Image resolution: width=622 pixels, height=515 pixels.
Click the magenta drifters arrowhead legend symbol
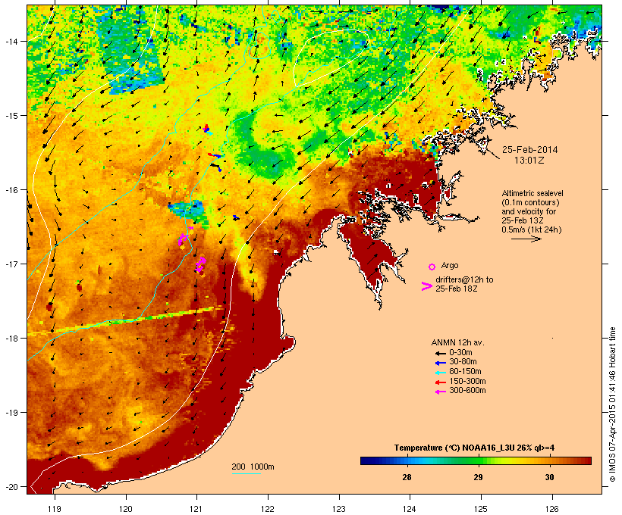[x=426, y=286]
